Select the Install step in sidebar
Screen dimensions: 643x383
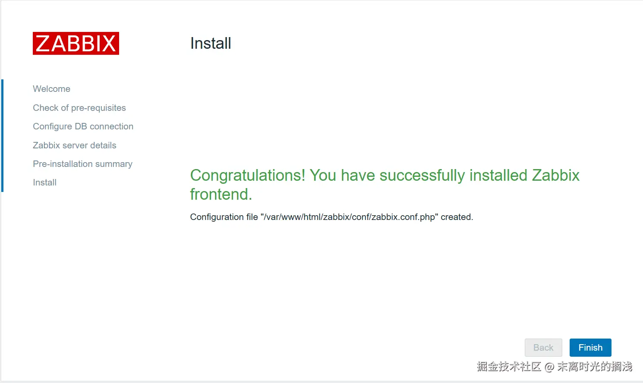tap(45, 182)
